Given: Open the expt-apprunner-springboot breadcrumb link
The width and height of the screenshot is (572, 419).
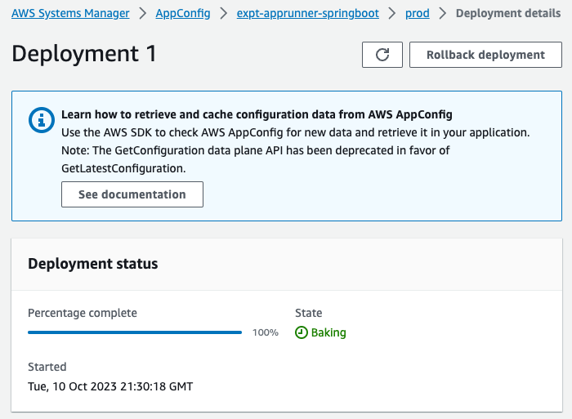Looking at the screenshot, I should tap(307, 14).
